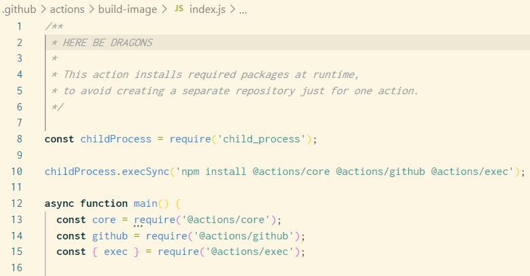
Task: Click '@actions/github' in the npm install string
Action: coord(381,172)
